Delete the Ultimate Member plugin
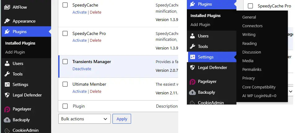 pos(95,92)
